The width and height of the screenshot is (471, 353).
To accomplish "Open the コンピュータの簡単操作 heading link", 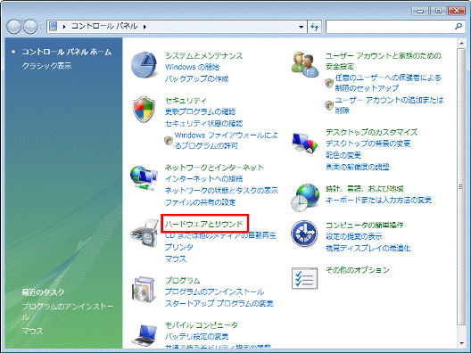I will point(365,226).
